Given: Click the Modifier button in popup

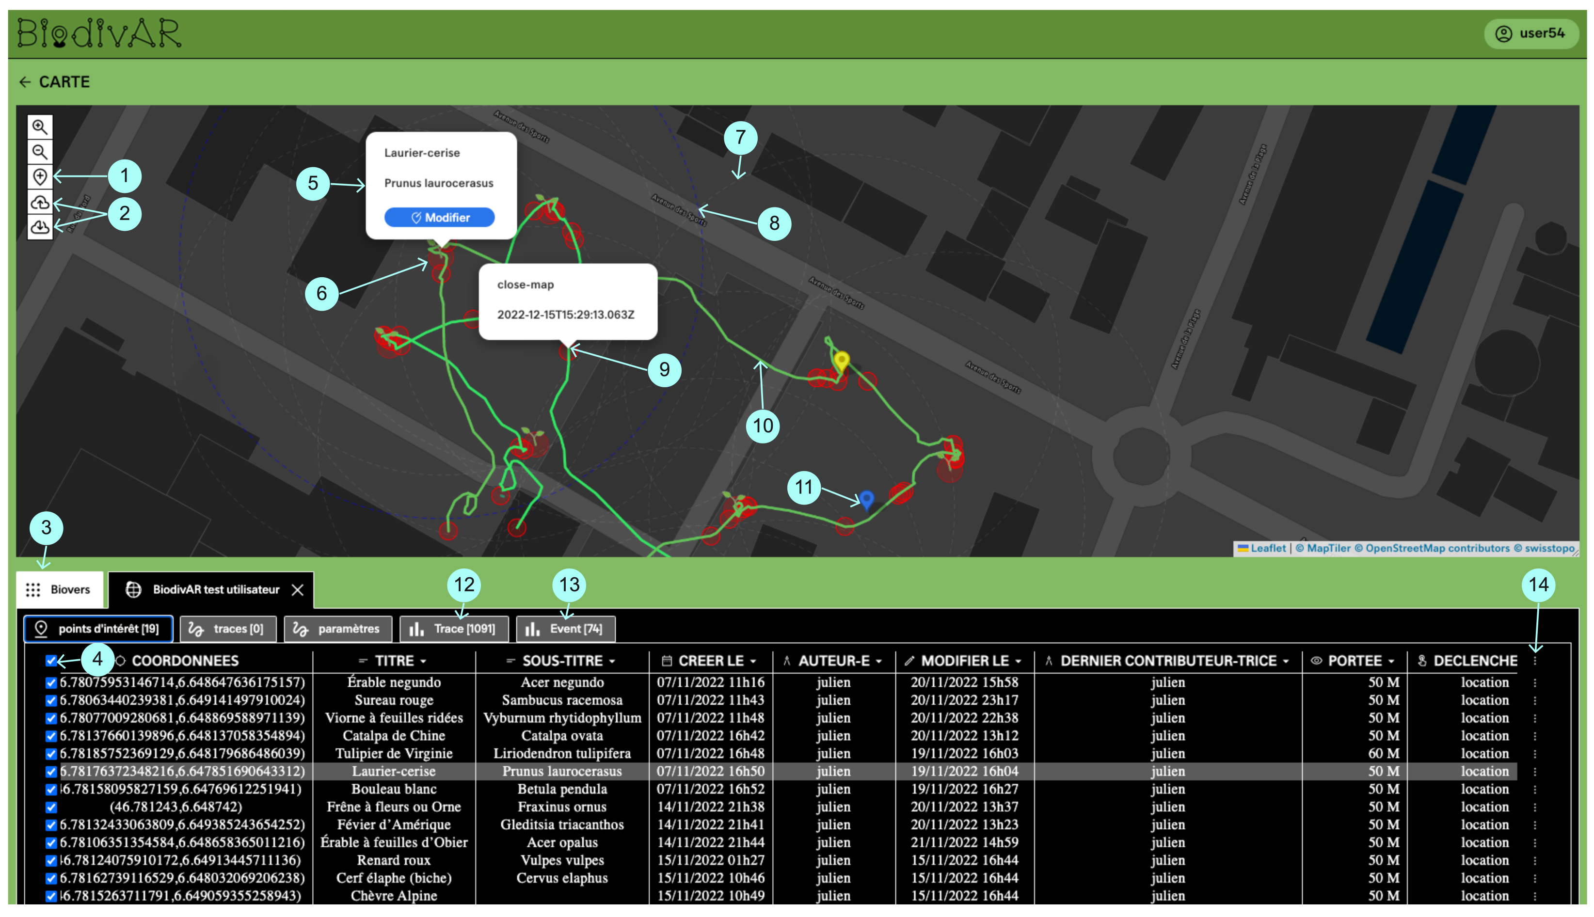Looking at the screenshot, I should pos(439,217).
